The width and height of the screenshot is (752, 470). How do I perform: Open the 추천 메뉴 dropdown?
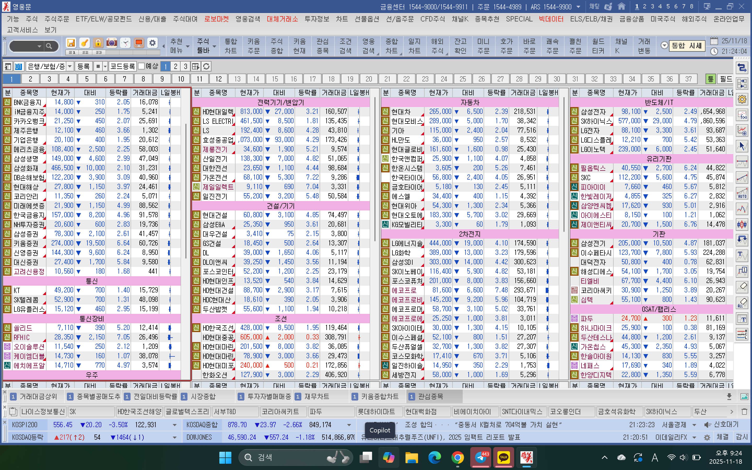pos(188,47)
